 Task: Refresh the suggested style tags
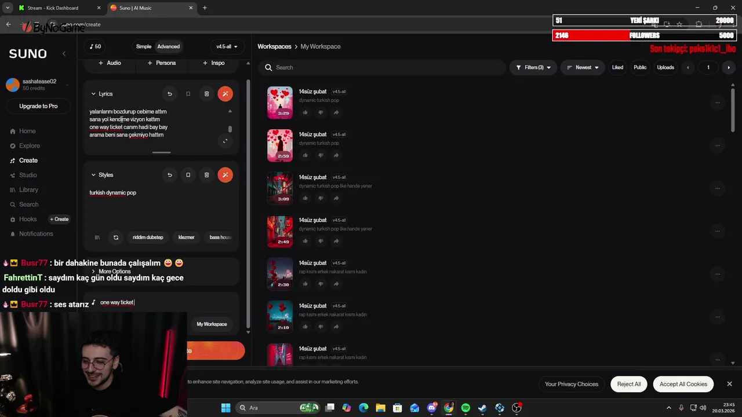[x=116, y=237]
